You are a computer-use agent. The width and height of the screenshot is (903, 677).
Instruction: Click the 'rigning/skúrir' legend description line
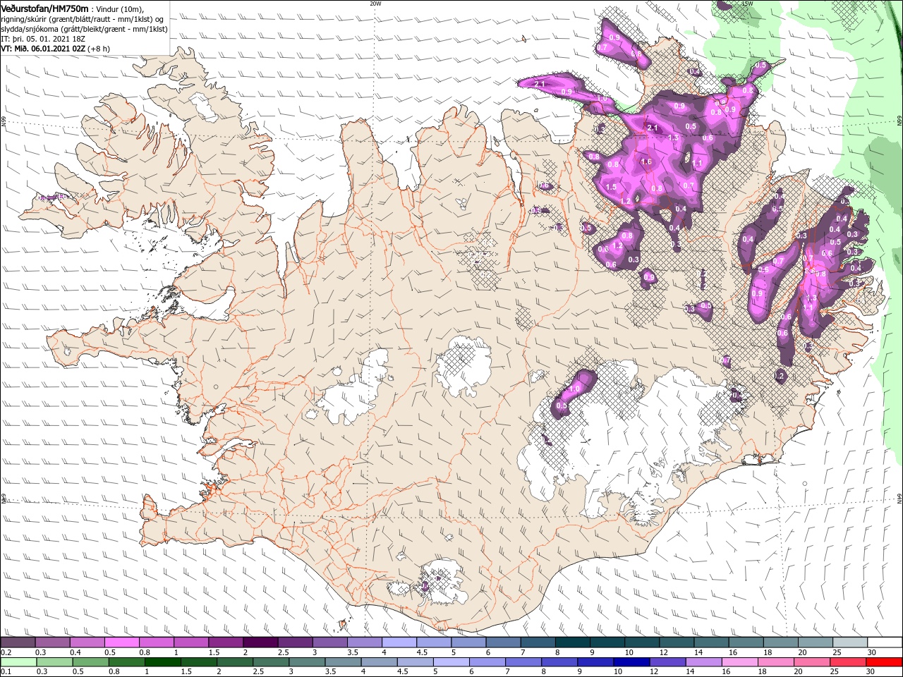point(83,19)
